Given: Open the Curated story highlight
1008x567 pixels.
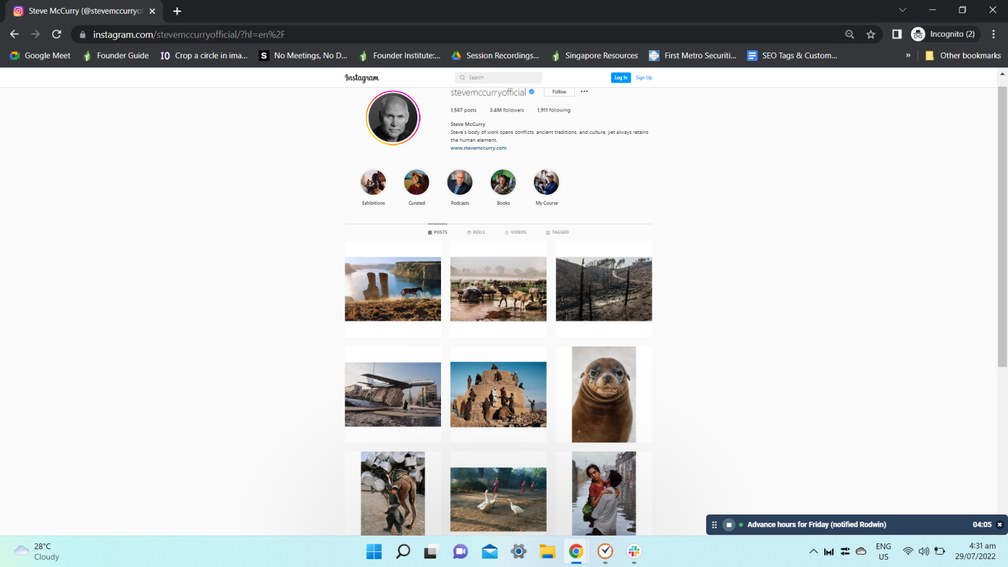Looking at the screenshot, I should (417, 182).
